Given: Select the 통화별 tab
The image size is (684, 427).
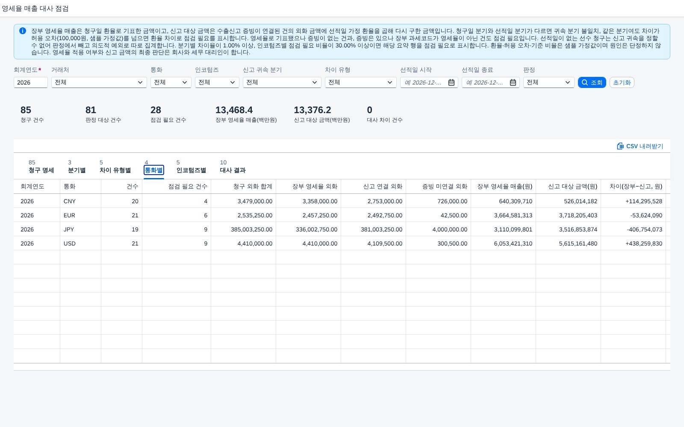Looking at the screenshot, I should pos(154,170).
